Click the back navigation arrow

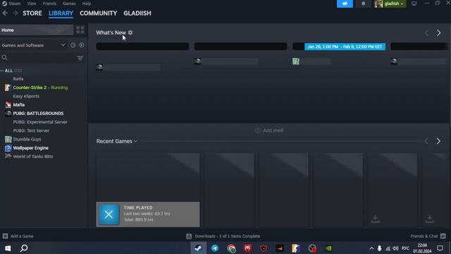pos(5,13)
